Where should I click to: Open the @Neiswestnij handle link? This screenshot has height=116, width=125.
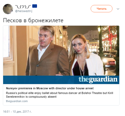click(x=24, y=11)
